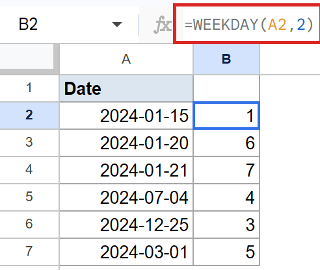320x270 pixels.
Task: Select column B header
Action: point(226,59)
